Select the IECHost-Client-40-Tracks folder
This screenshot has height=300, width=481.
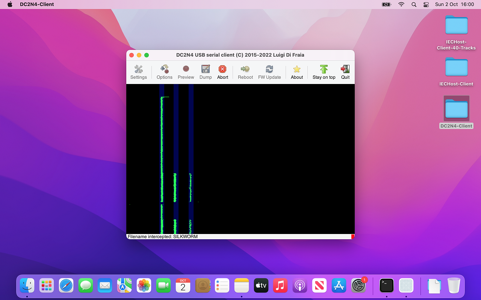coord(456,33)
